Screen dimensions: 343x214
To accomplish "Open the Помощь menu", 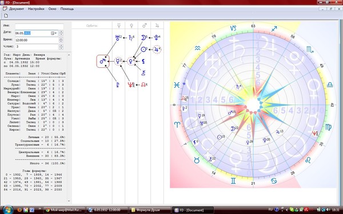I will (x=67, y=9).
